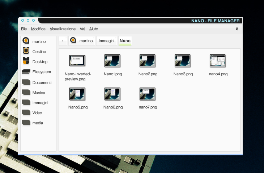Click the Nano2.png file name
264x173 pixels.
[148, 74]
